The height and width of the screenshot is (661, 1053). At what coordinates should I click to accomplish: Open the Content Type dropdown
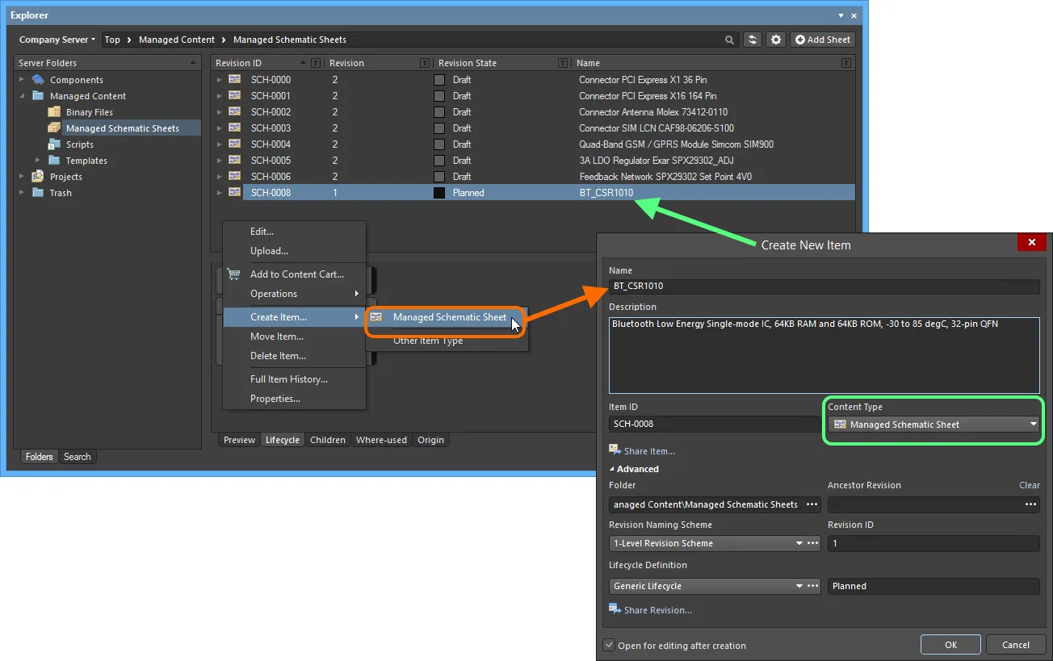933,425
